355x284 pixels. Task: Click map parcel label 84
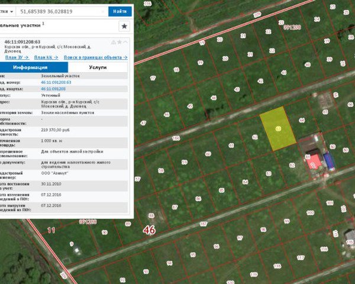pos(245,182)
